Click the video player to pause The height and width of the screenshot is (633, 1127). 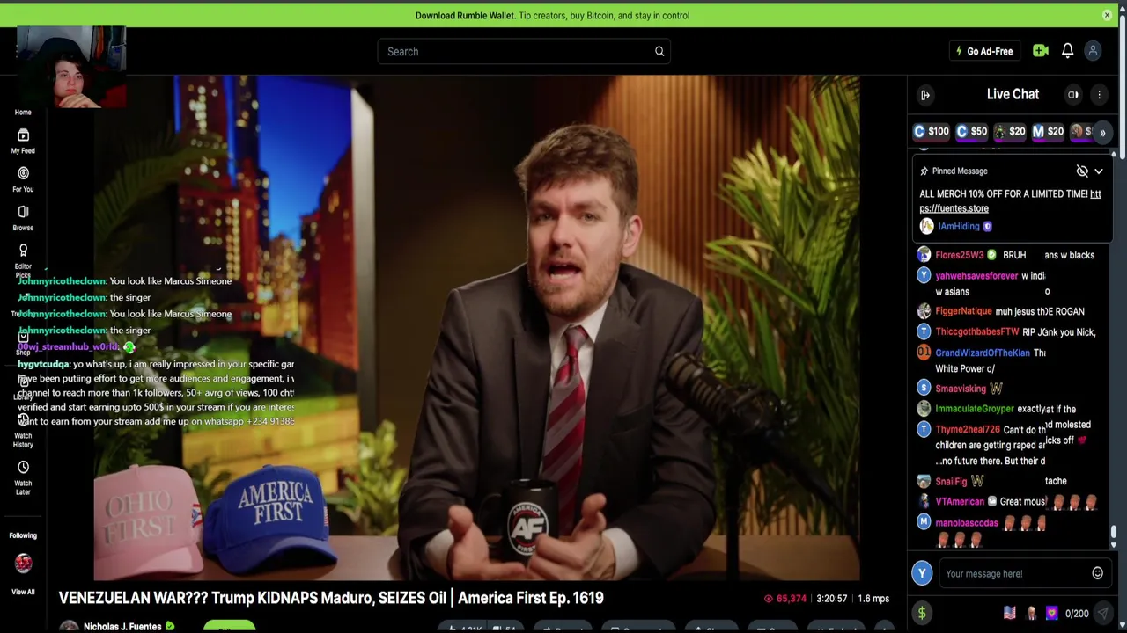pyautogui.click(x=476, y=328)
